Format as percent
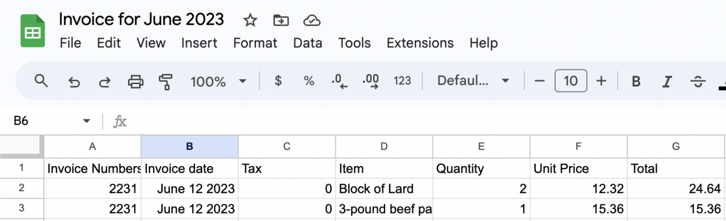 pyautogui.click(x=309, y=81)
